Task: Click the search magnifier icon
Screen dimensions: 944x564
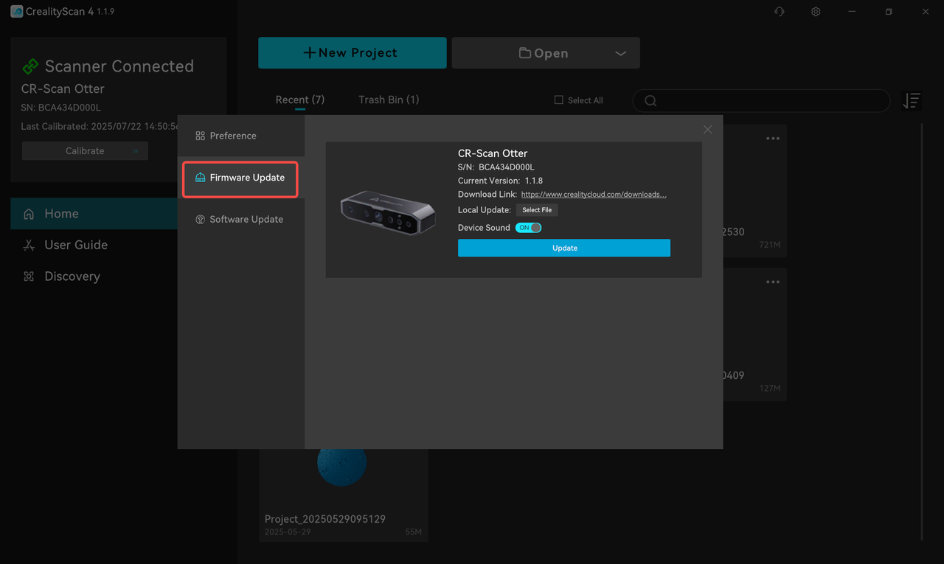Action: [x=650, y=101]
